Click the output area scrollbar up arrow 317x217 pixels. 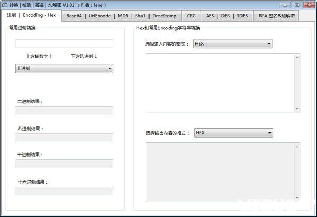click(297, 147)
